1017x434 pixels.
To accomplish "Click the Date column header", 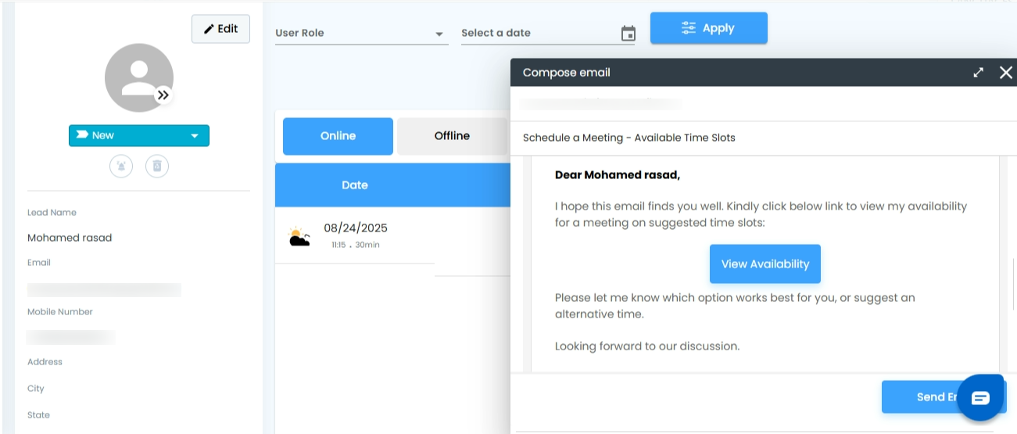I will (354, 185).
